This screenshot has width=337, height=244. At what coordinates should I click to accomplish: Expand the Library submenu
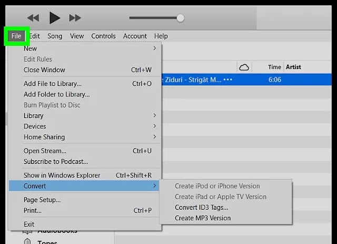pos(85,115)
